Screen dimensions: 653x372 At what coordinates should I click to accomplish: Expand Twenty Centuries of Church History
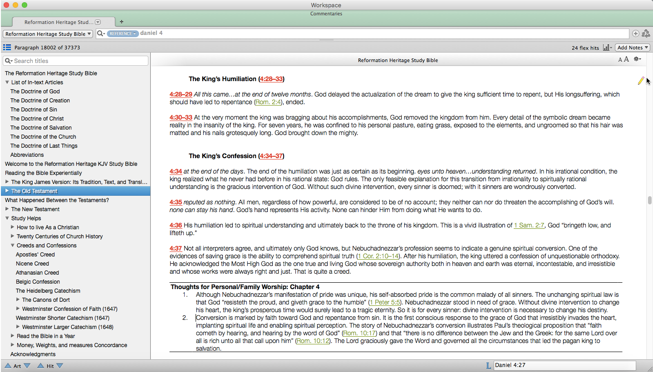tap(13, 237)
